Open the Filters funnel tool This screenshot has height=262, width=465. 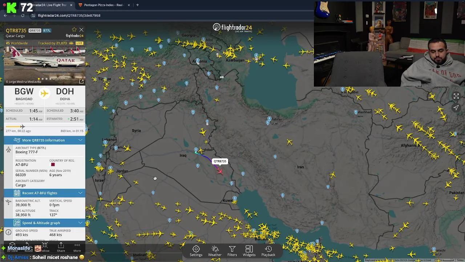click(x=232, y=251)
